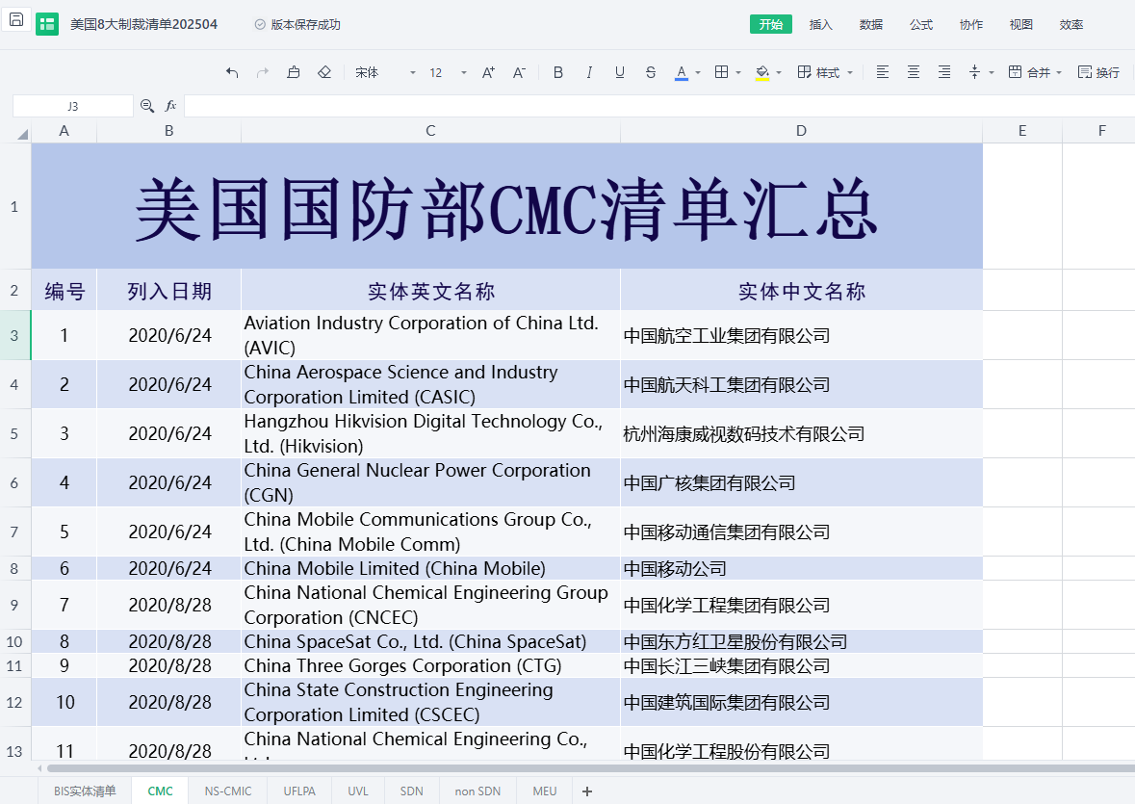The image size is (1135, 804).
Task: Toggle strikethrough formatting
Action: (x=651, y=72)
